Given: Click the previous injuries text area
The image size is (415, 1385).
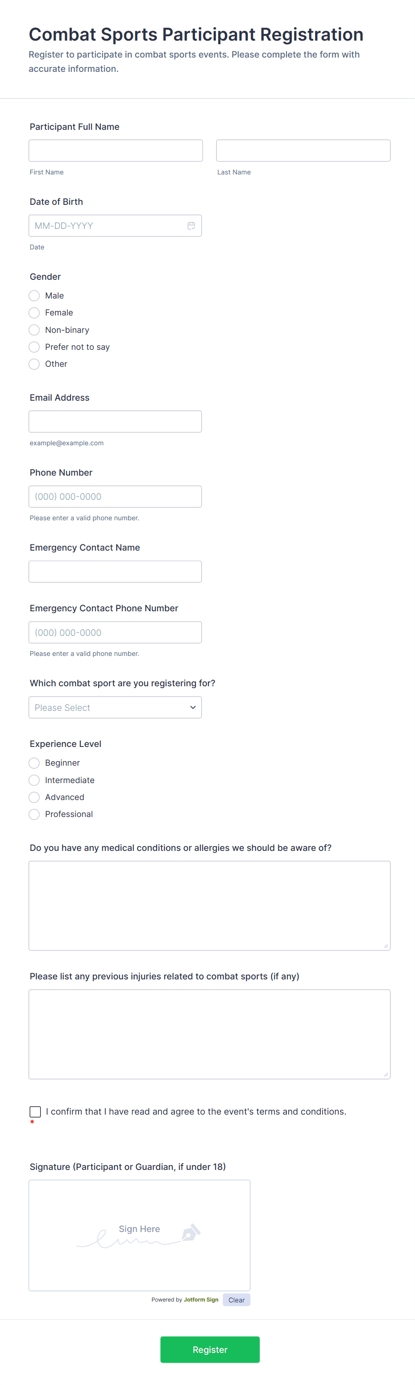Looking at the screenshot, I should point(210,1034).
